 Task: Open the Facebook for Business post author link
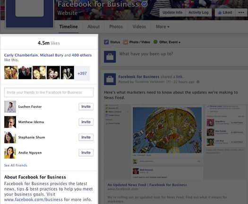pos(139,77)
